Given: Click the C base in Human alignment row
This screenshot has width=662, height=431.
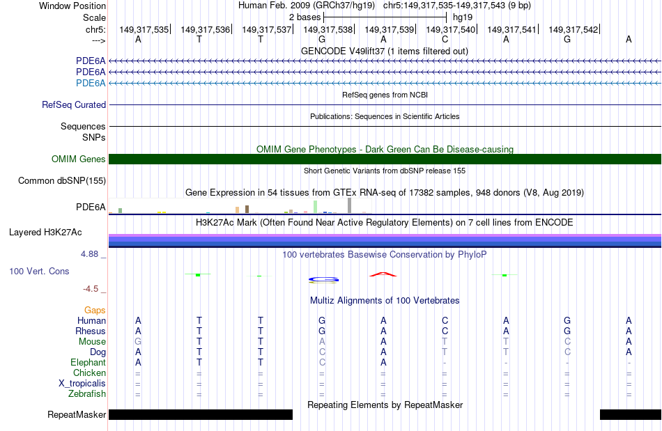Looking at the screenshot, I should (445, 320).
